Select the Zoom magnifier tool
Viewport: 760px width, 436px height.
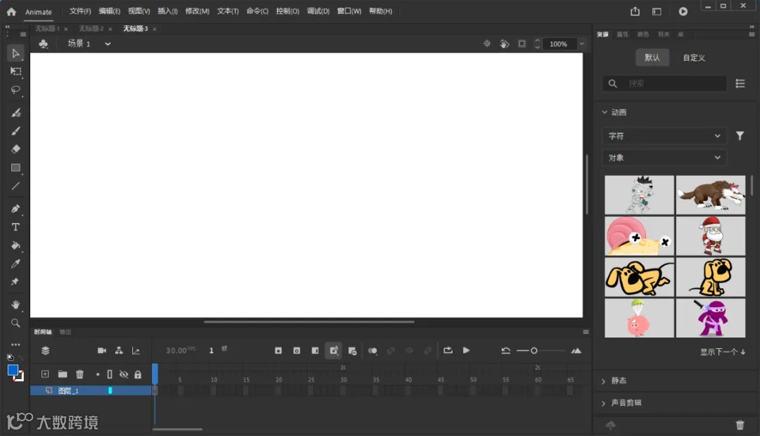point(15,323)
